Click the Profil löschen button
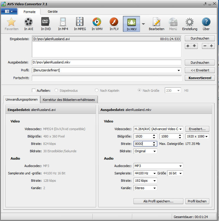 pyautogui.click(x=197, y=201)
